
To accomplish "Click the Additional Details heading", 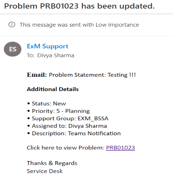I will (x=53, y=89).
